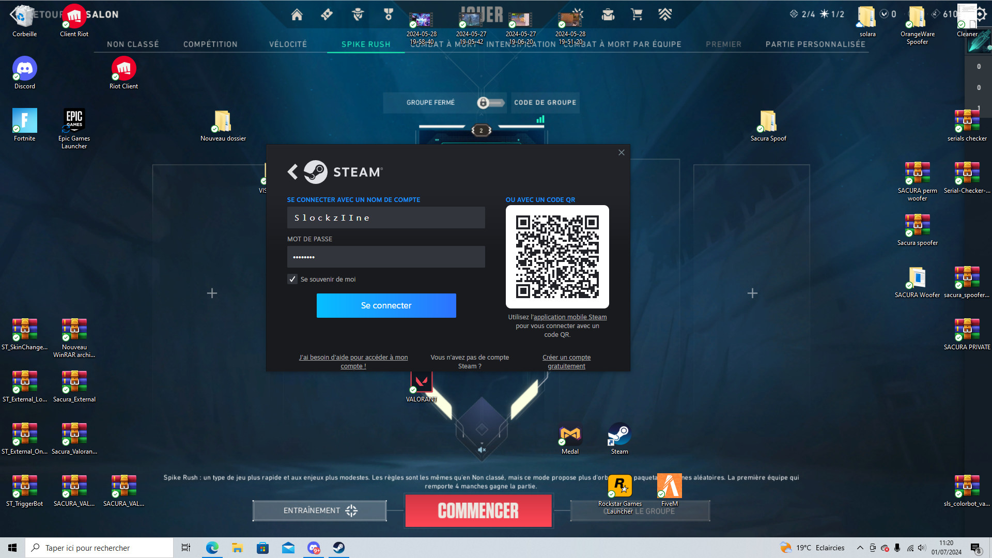
Task: Expand the hidden system tray icons chevron
Action: 860,548
